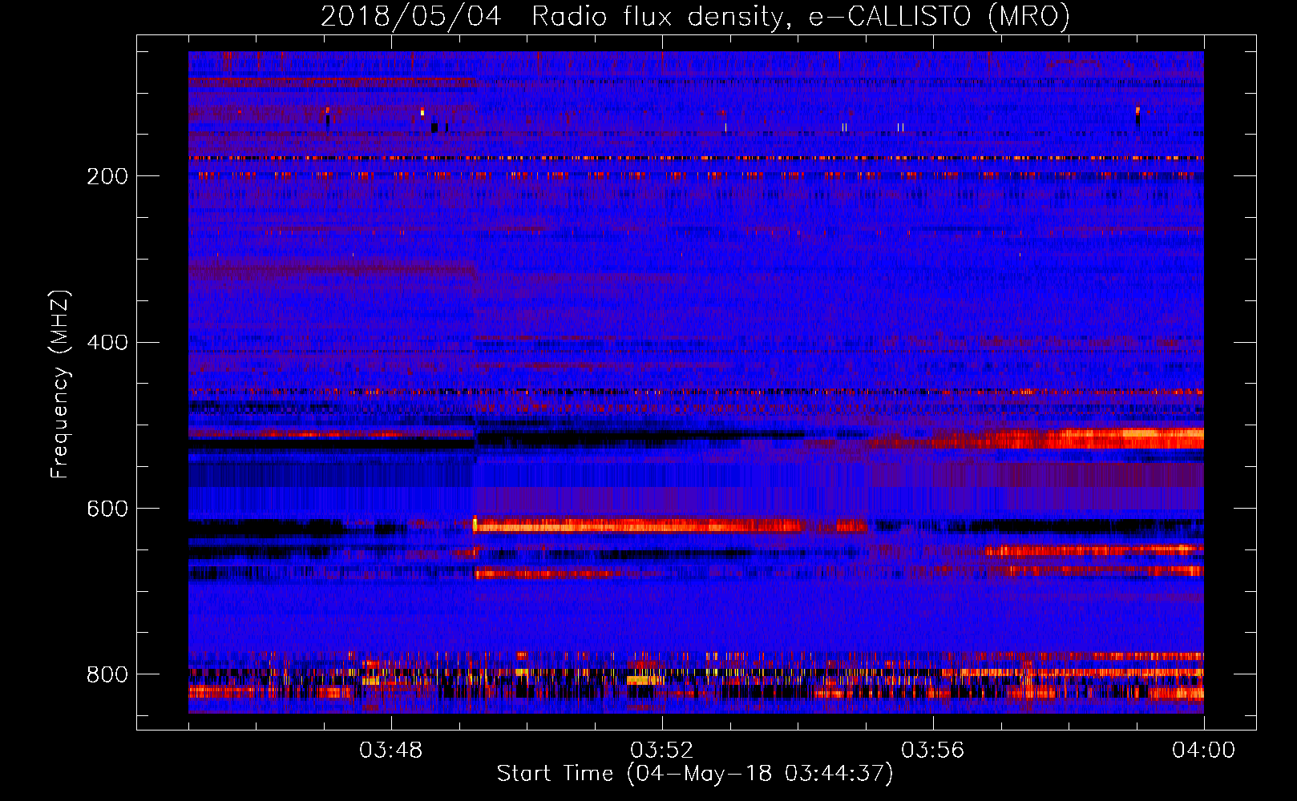Viewport: 1297px width, 801px height.
Task: Click the 03:52 time tick label
Action: [x=661, y=751]
